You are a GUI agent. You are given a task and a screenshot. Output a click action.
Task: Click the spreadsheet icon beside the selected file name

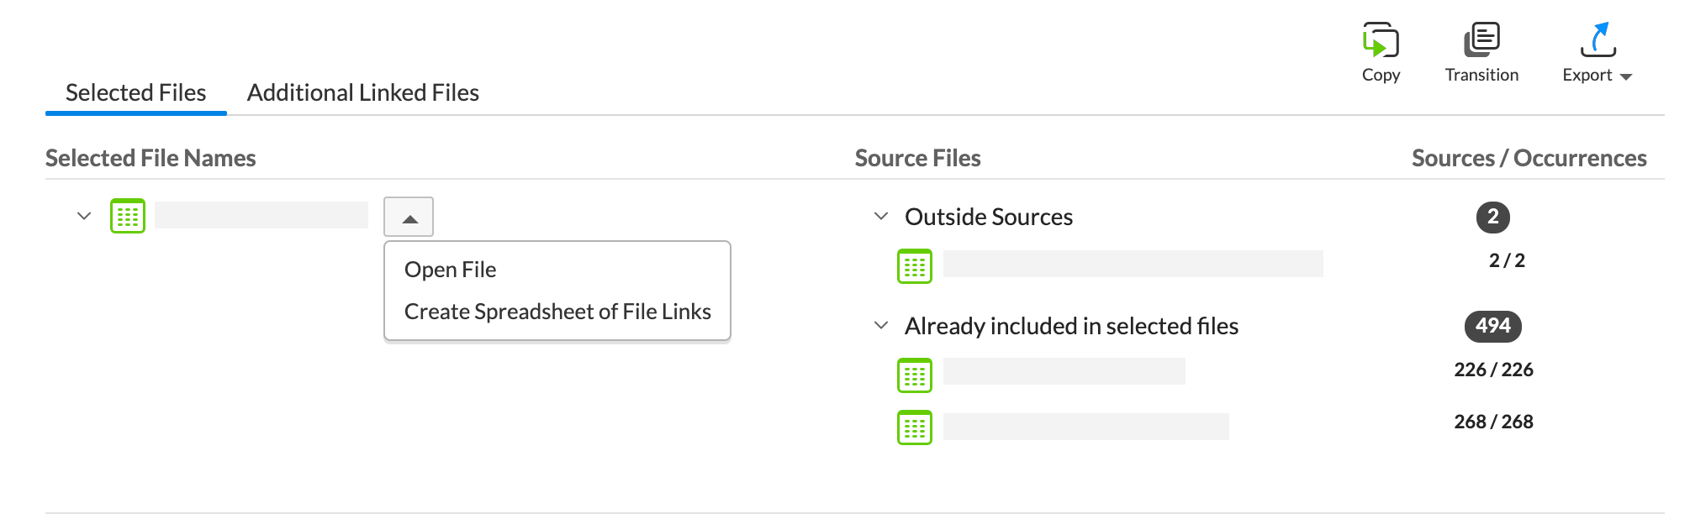click(128, 216)
